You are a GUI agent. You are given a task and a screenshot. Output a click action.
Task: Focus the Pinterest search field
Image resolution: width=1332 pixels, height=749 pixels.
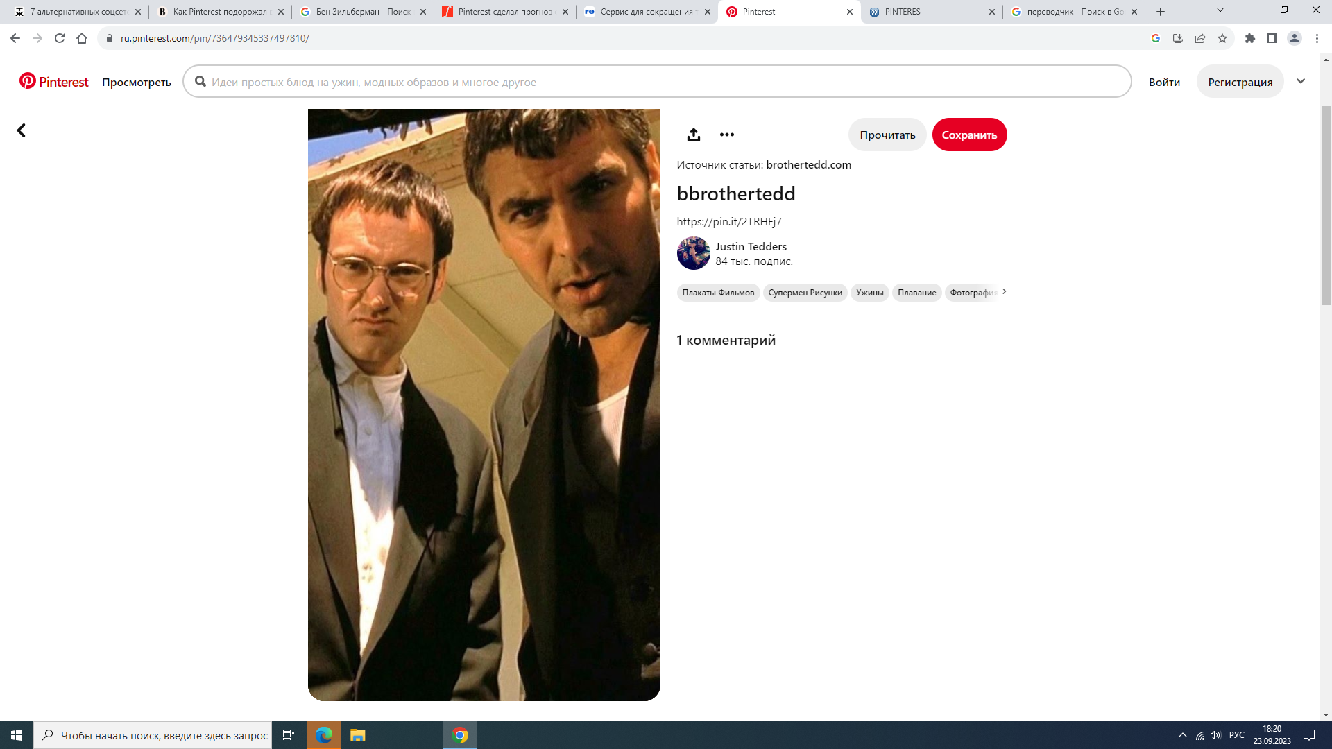[657, 82]
